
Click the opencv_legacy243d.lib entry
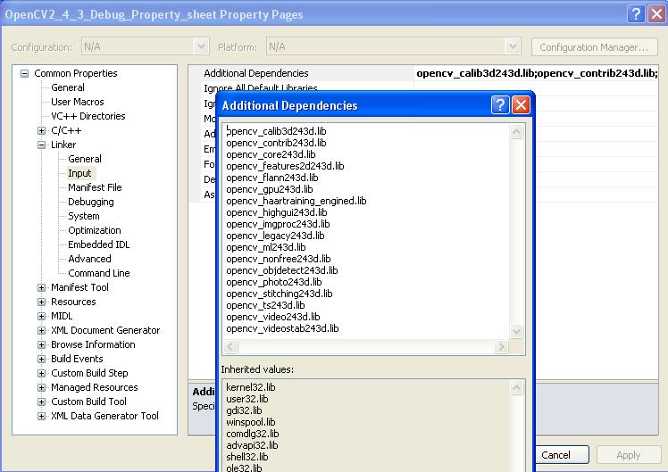275,236
